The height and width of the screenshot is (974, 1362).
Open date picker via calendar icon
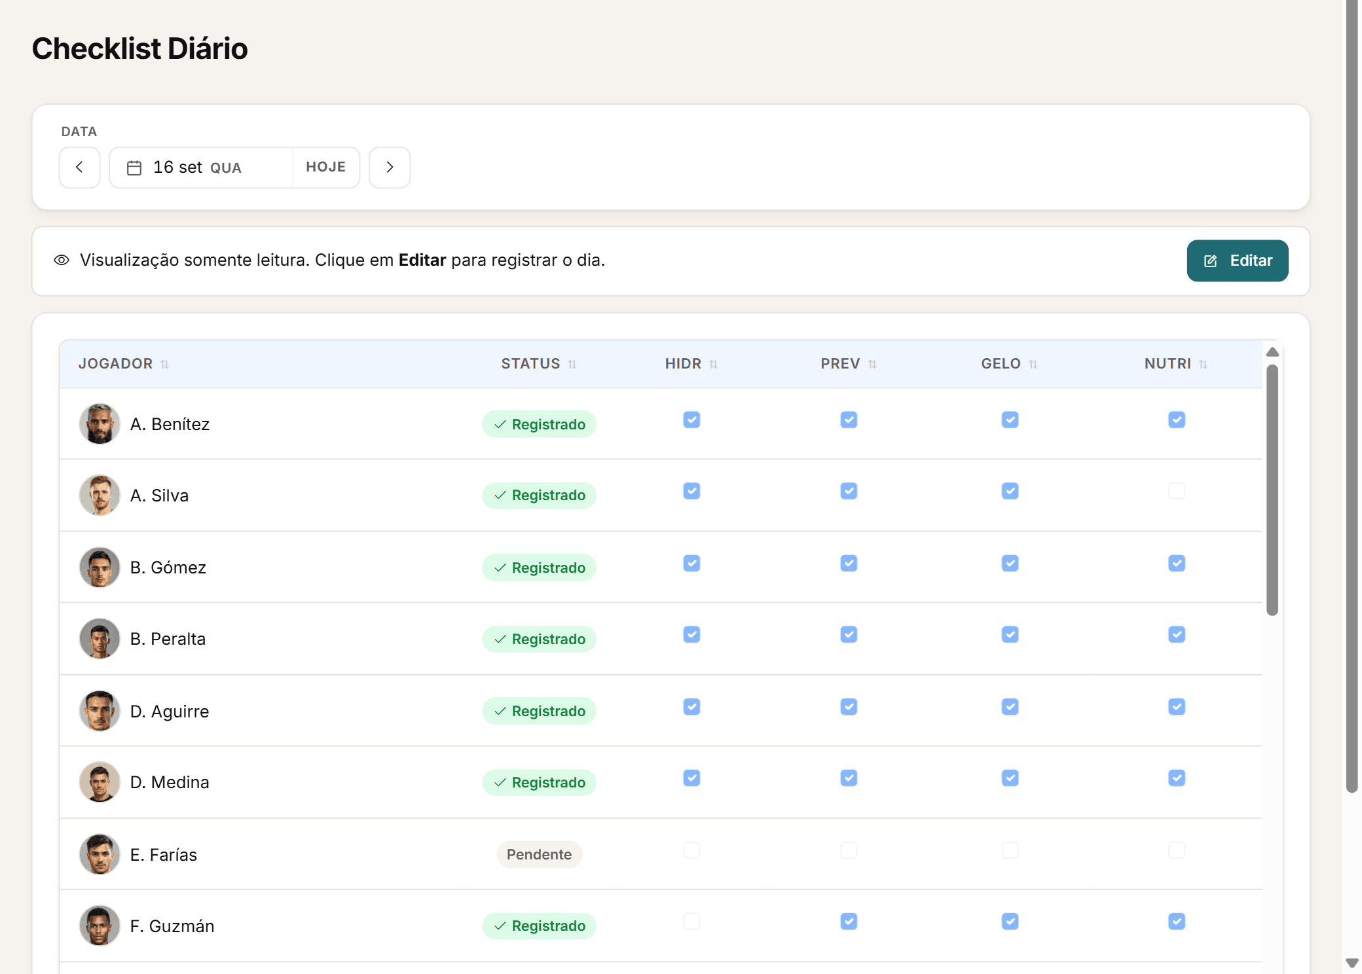tap(134, 168)
